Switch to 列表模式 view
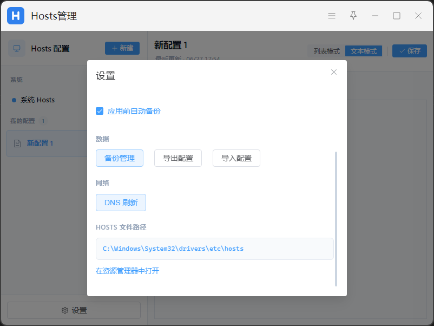 point(327,51)
